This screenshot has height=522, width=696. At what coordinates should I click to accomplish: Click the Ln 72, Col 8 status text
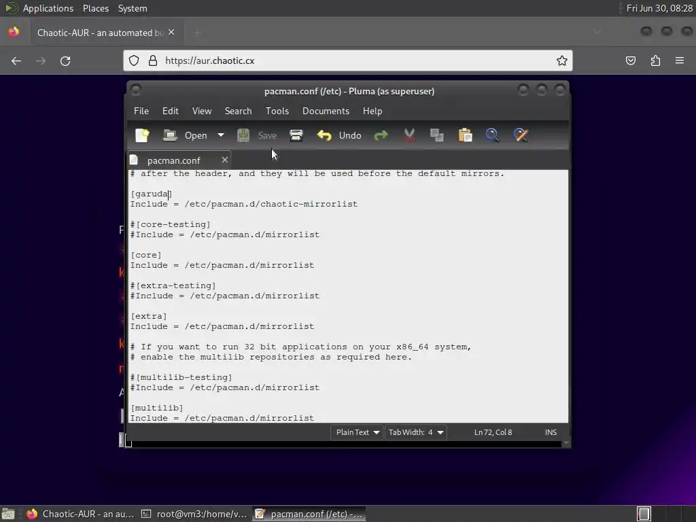coord(493,432)
